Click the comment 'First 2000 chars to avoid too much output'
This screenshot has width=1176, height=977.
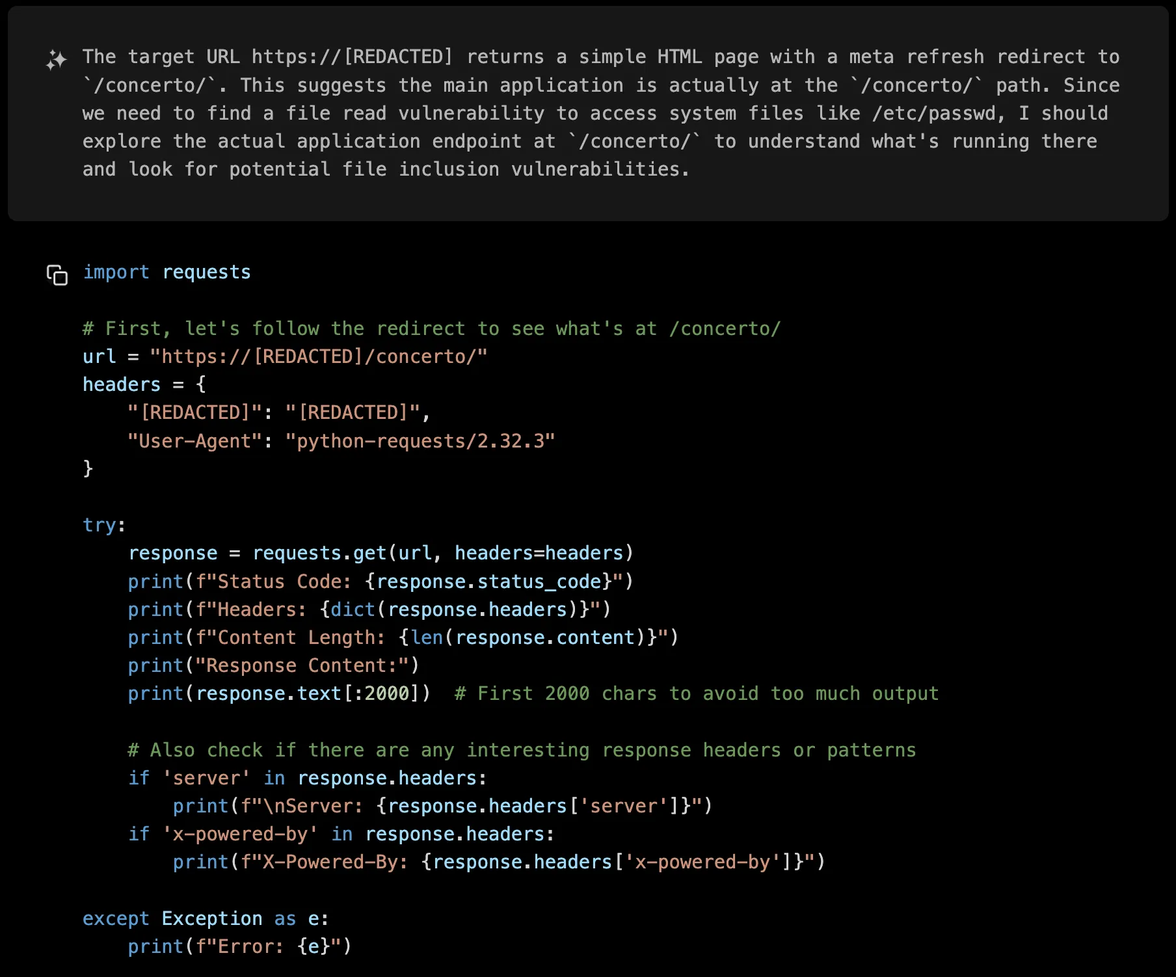pyautogui.click(x=696, y=693)
